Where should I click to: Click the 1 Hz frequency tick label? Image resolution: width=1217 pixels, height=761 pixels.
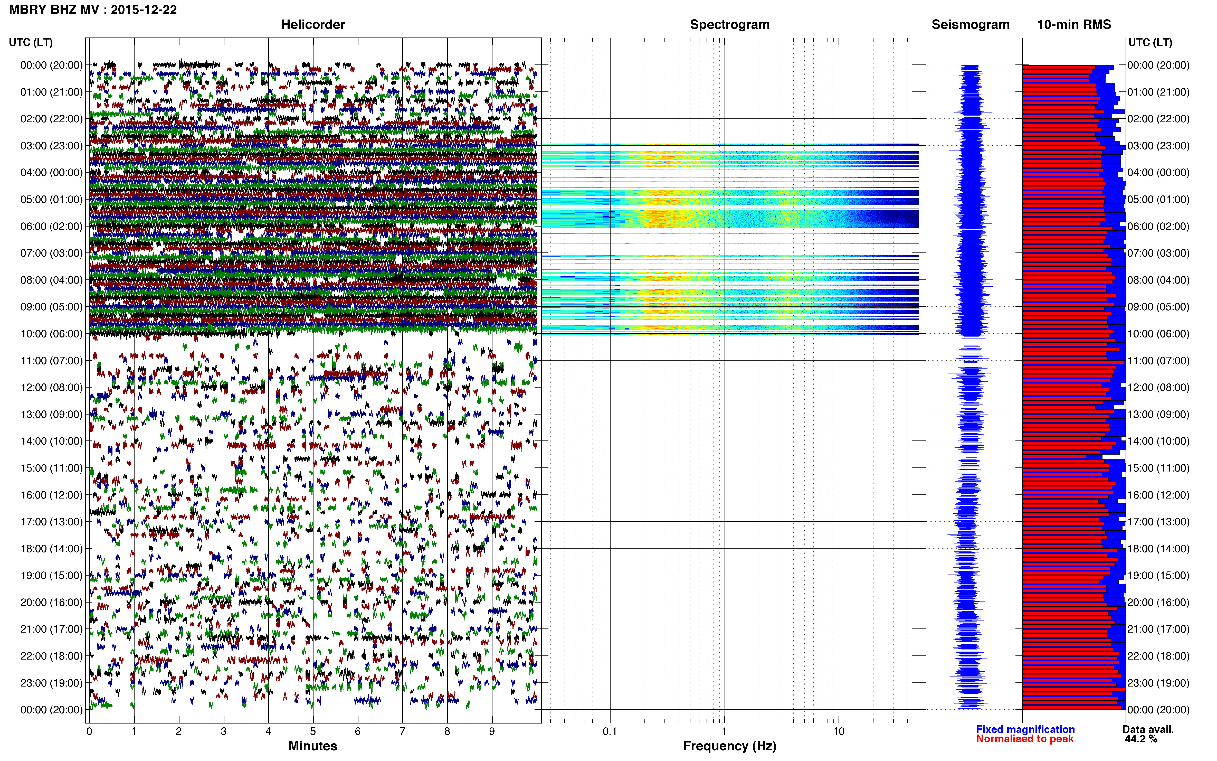[x=724, y=731]
